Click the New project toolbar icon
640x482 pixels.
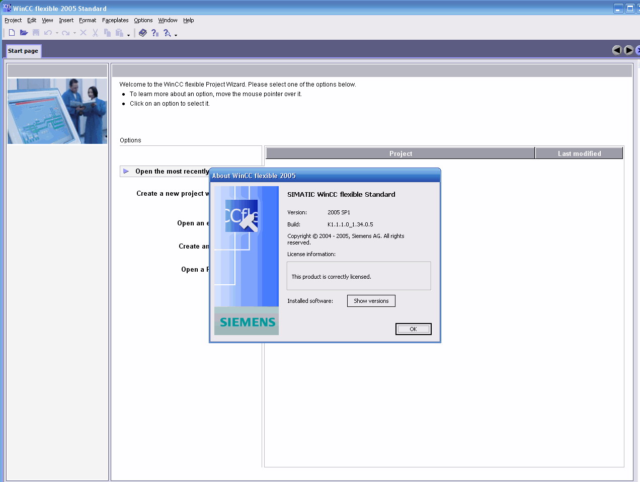click(x=12, y=33)
